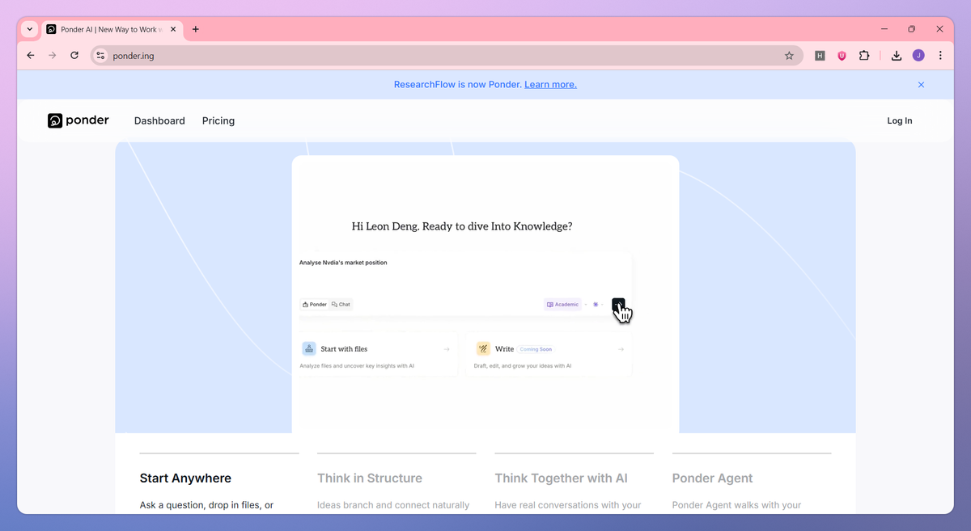Toggle the Academic source selector
The image size is (971, 531).
point(562,304)
